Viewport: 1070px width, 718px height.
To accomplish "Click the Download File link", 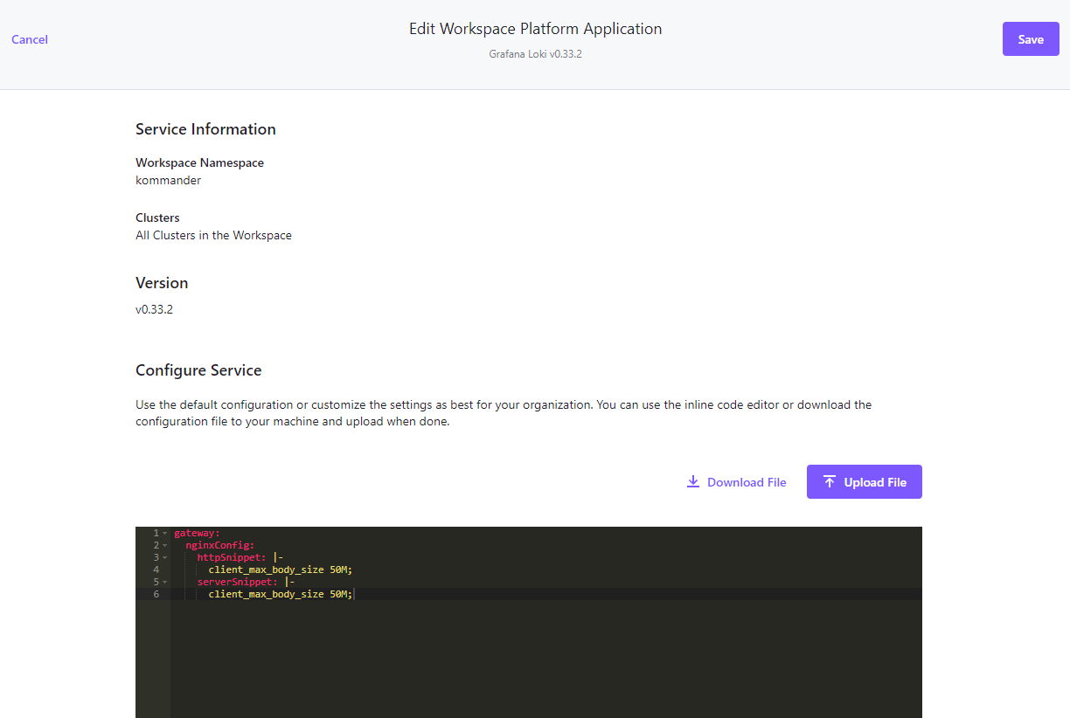I will click(x=736, y=482).
